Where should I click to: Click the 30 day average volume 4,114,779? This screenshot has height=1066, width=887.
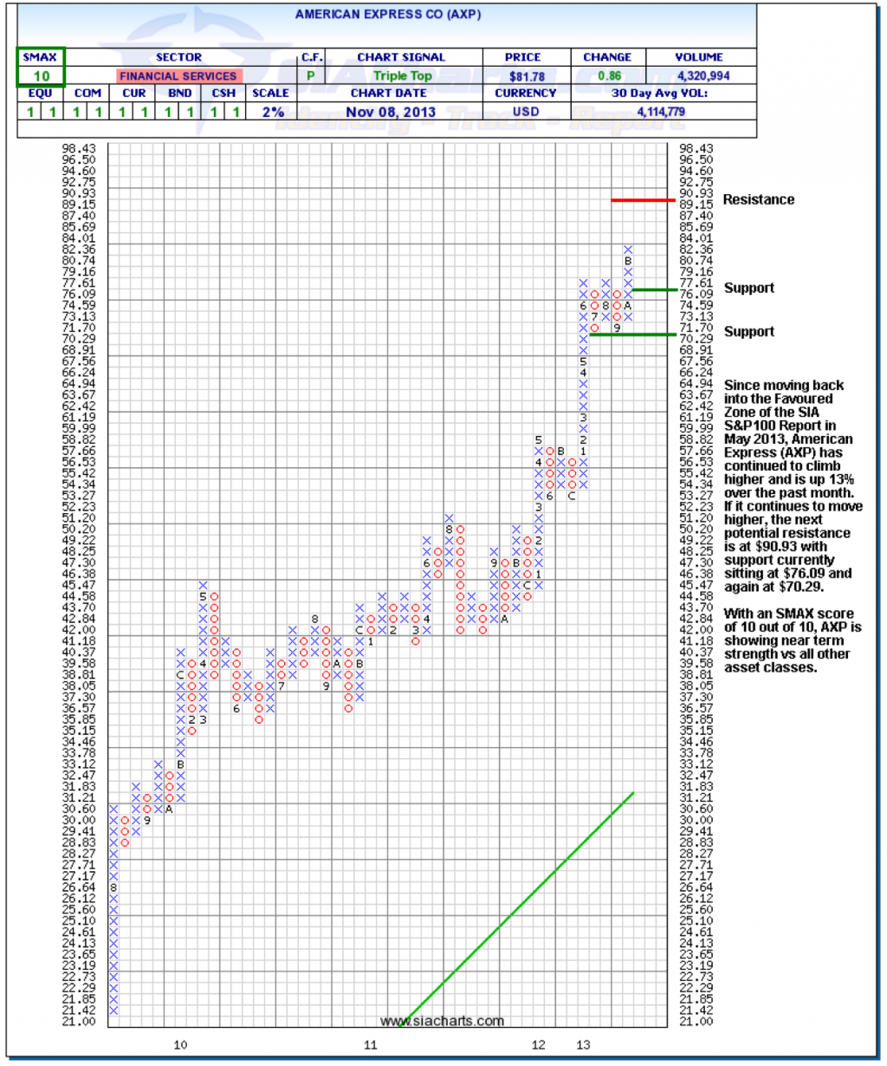pyautogui.click(x=660, y=112)
